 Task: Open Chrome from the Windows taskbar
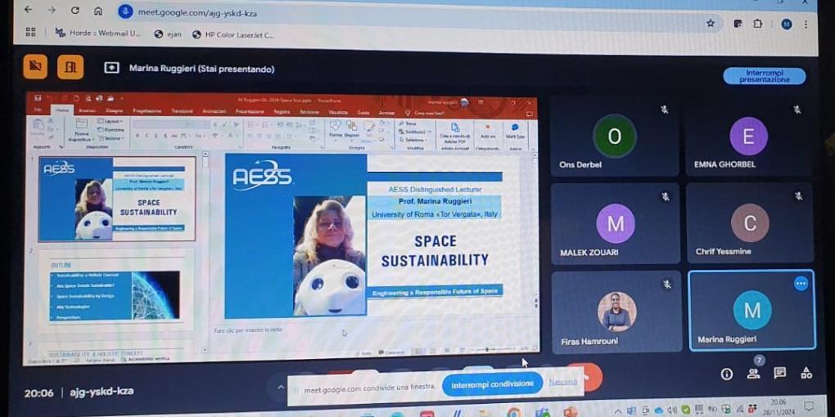[514, 412]
